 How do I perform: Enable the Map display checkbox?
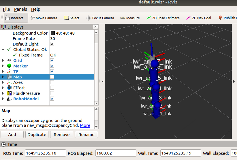point(52,77)
